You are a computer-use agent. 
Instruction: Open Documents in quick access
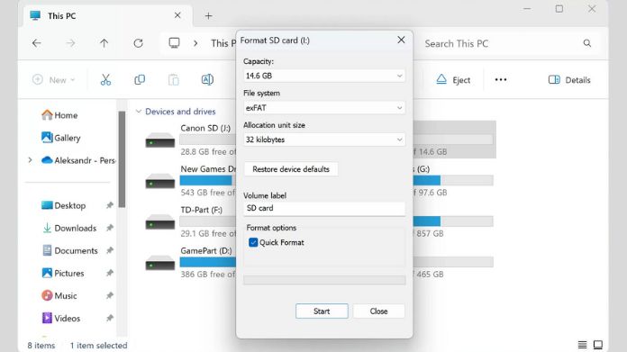(x=70, y=250)
